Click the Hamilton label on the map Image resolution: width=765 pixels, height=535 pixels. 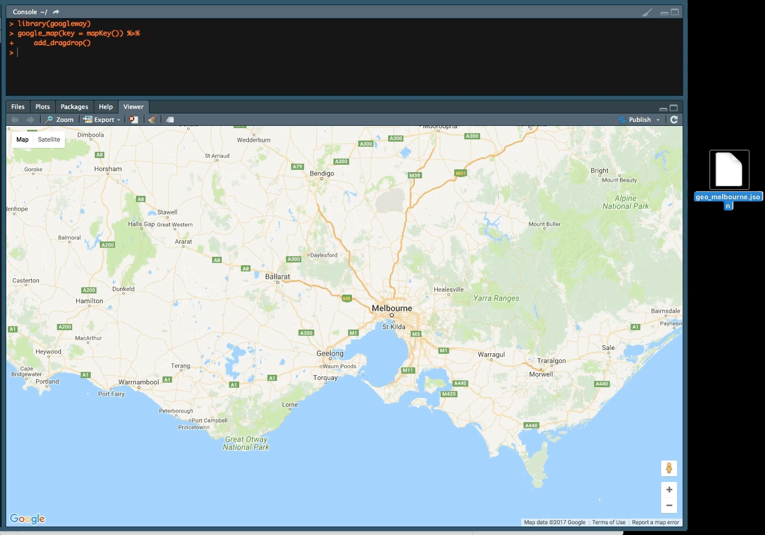pyautogui.click(x=89, y=301)
